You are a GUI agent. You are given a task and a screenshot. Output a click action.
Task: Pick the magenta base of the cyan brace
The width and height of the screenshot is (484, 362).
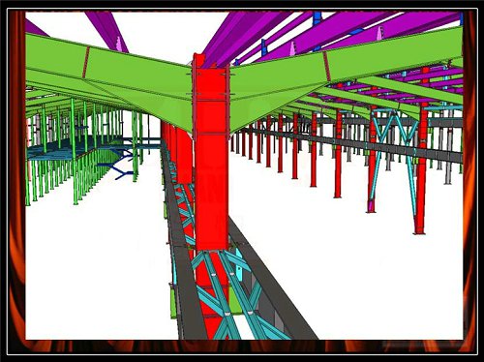[x=370, y=206]
